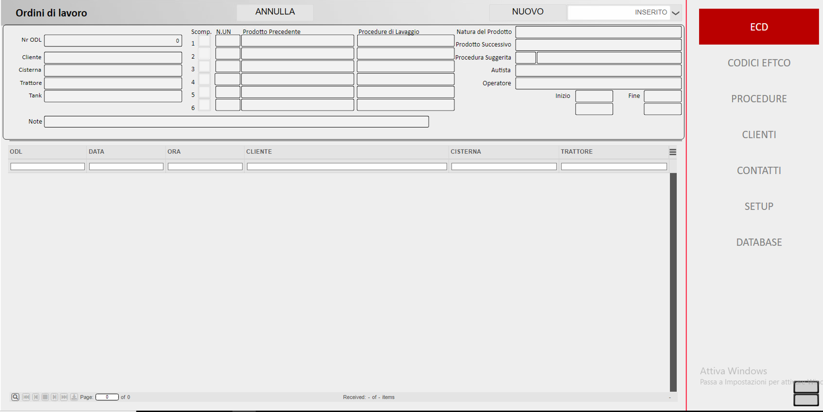This screenshot has width=823, height=412.
Task: Toggle Scomp. checkbox in row 5
Action: tap(204, 92)
